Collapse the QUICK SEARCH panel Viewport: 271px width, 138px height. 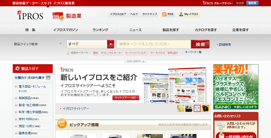pyautogui.click(x=135, y=61)
